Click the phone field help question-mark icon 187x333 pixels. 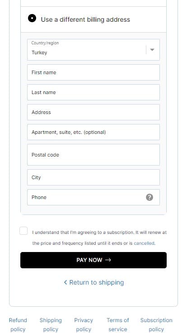tap(149, 197)
